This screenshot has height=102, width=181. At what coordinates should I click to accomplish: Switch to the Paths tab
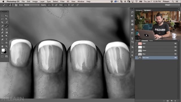151,41
